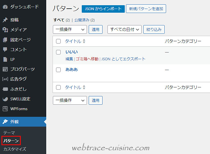The height and width of the screenshot is (154, 210).
Task: Show すべて (2) patterns filter
Action: click(62, 20)
